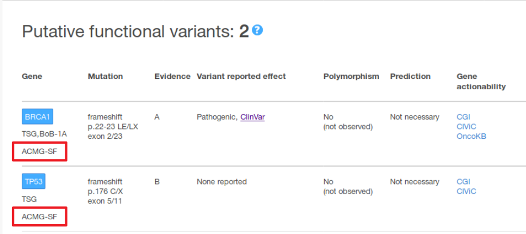Image resolution: width=526 pixels, height=234 pixels.
Task: Click the TSG label under TP53
Action: coord(29,199)
